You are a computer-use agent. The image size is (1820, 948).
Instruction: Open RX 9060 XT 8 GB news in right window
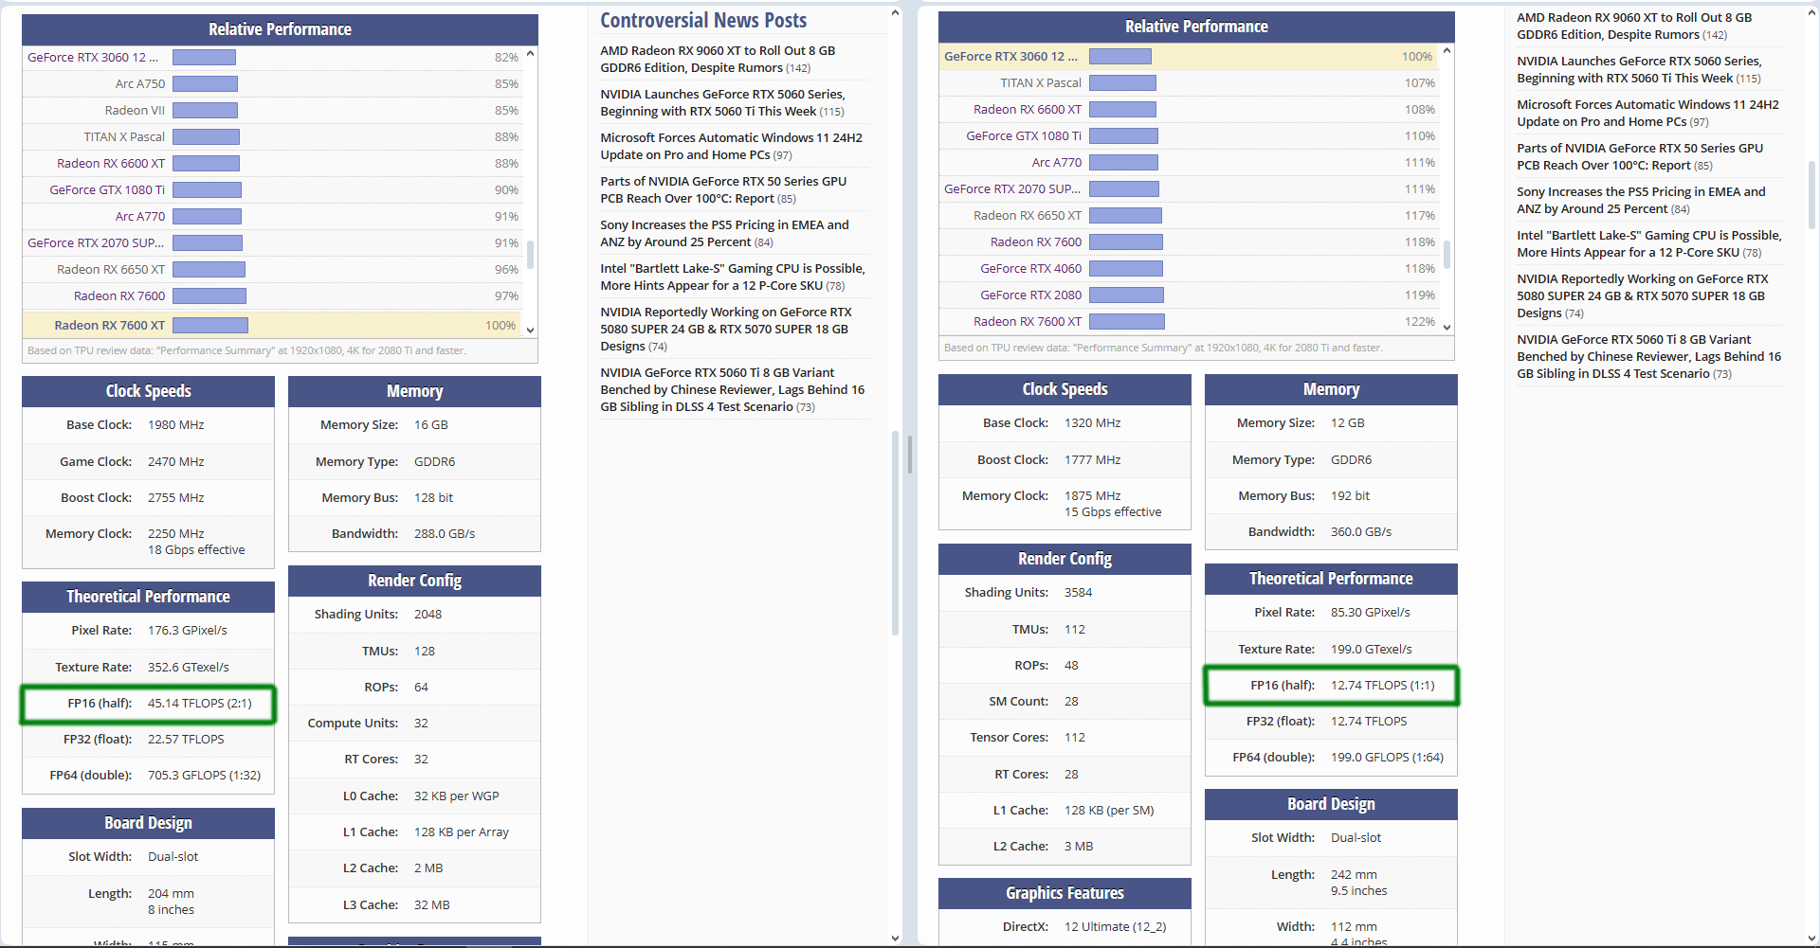pos(1634,26)
